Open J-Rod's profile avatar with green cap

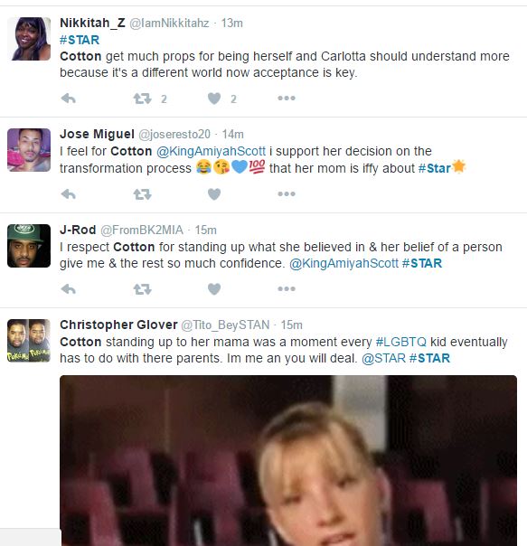(x=29, y=246)
